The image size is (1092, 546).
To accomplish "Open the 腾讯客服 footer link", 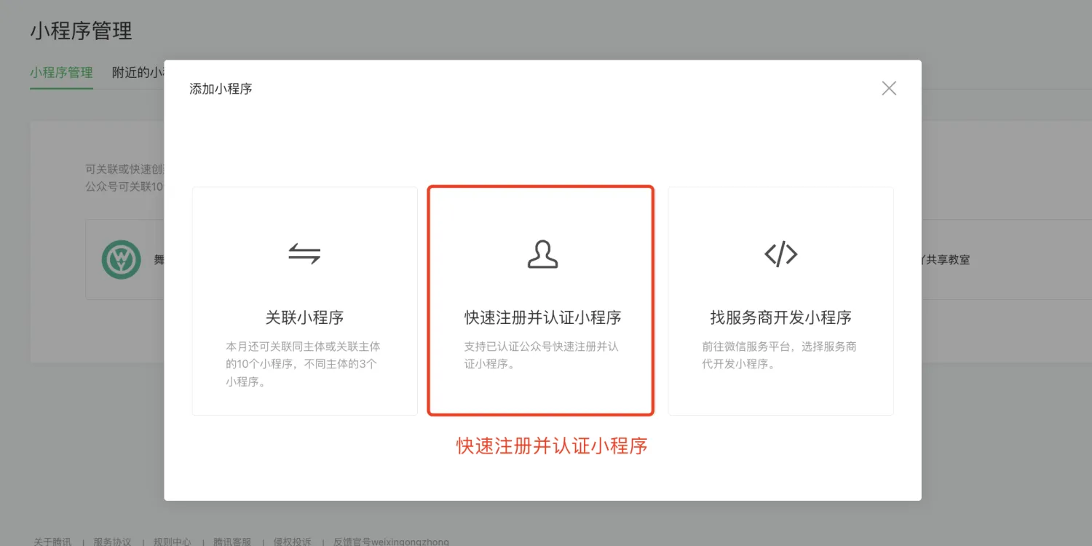I will pos(232,542).
